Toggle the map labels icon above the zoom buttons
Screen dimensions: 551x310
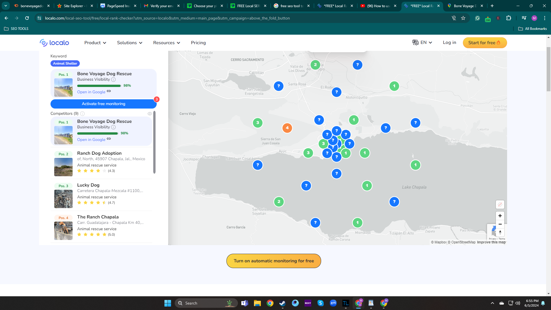click(x=500, y=204)
